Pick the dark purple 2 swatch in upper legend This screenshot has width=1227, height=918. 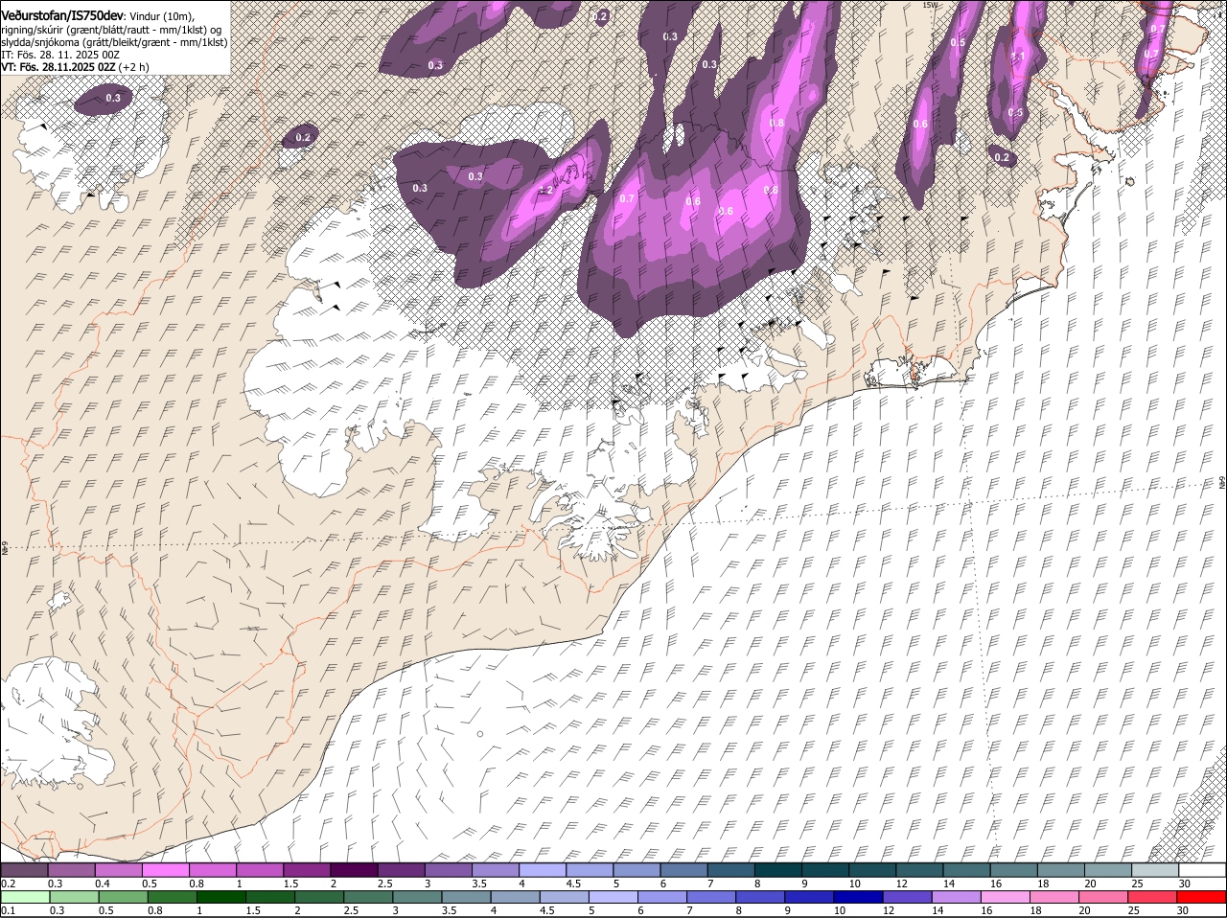[354, 869]
